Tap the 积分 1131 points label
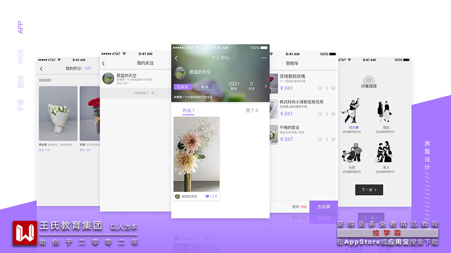The width and height of the screenshot is (451, 253). point(45,150)
